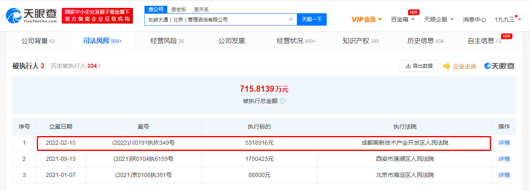Open the VIP会员 dropdown
The image size is (530, 191).
[x=366, y=19]
